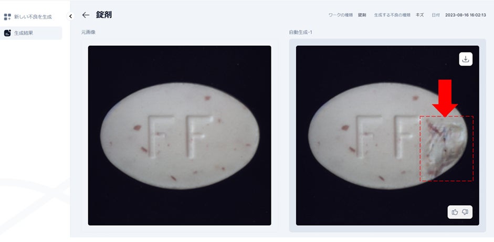Click the 錠剤 page title
Screen dimensions: 494x242
click(x=103, y=15)
